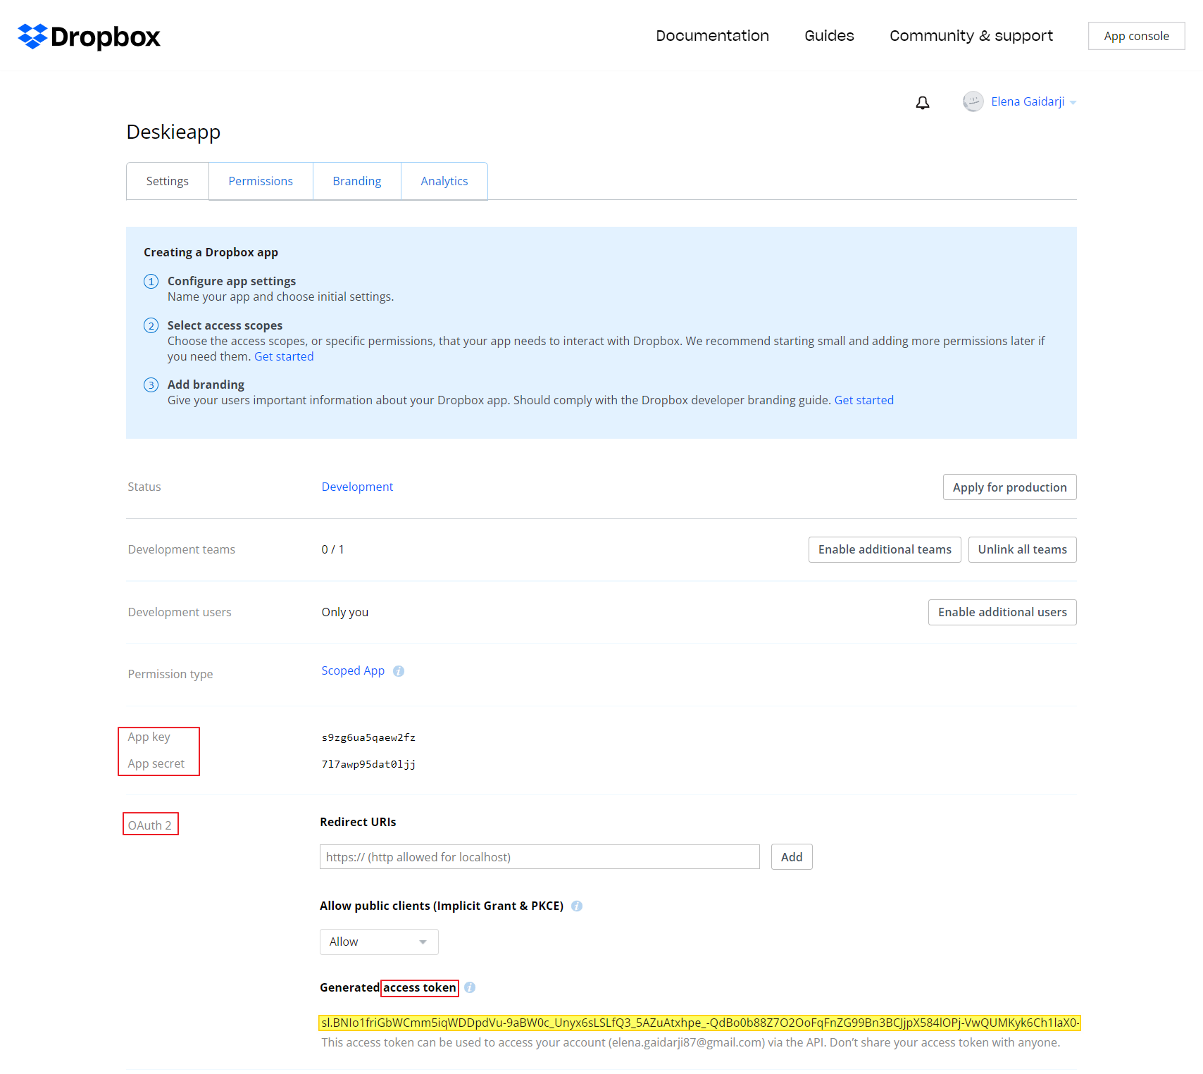
Task: Click the app secret value 7l7awp95dat0ljj
Action: [x=368, y=764]
